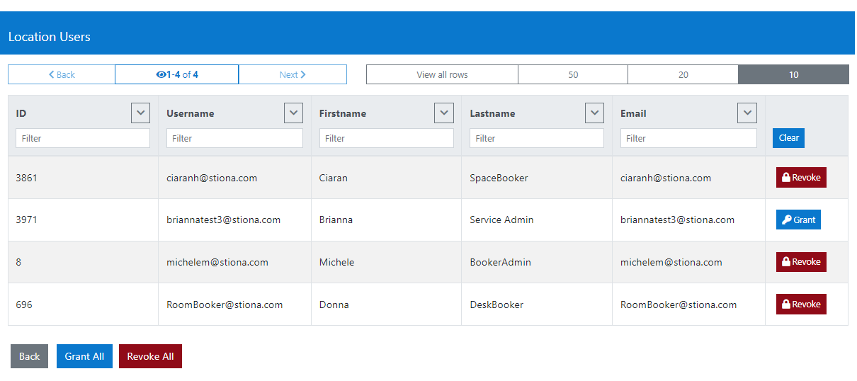Screen dimensions: 857x381
Task: Click lastname SpaceBooker
Action: click(499, 178)
